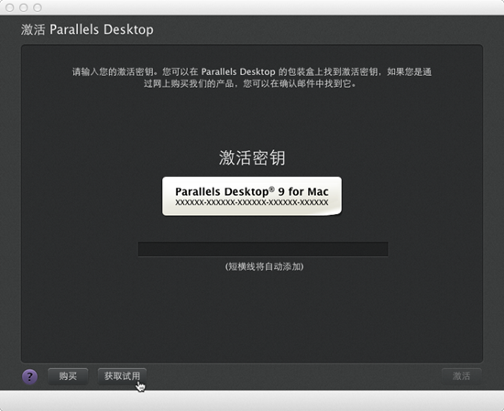Click the 激活 (Activate) button

[462, 376]
